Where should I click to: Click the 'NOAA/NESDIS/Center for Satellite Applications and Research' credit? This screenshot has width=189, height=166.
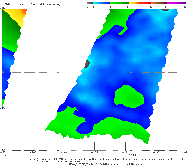point(105,164)
